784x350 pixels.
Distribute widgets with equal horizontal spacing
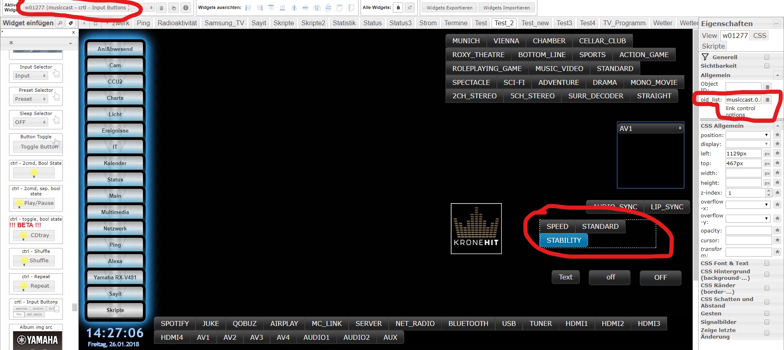pyautogui.click(x=317, y=8)
